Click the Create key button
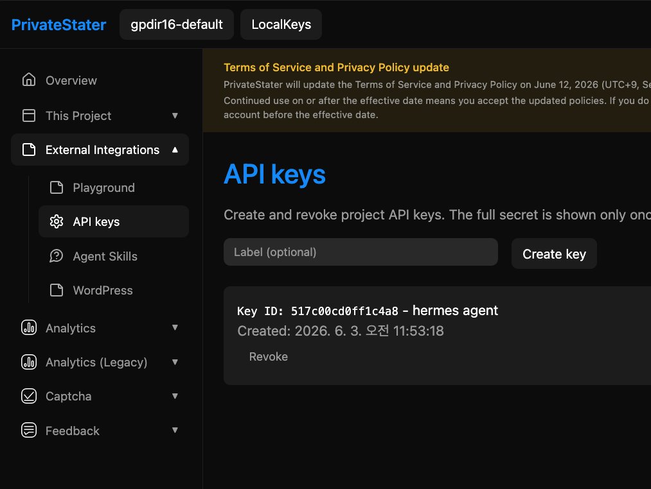Viewport: 651px width, 489px height. click(x=554, y=254)
